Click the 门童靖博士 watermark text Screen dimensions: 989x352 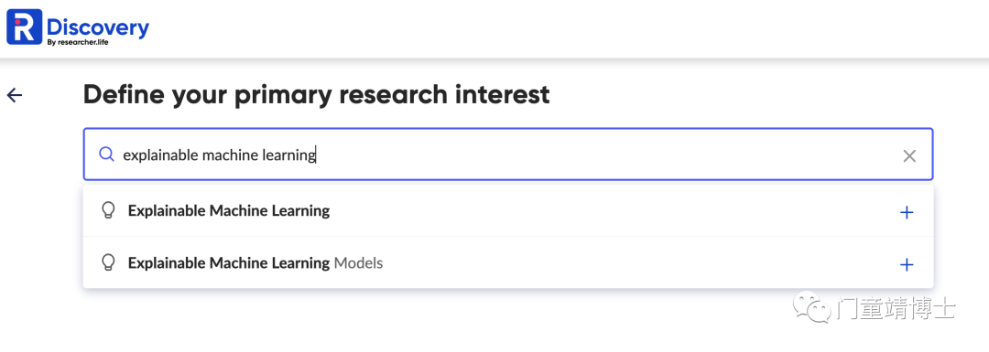[x=896, y=309]
